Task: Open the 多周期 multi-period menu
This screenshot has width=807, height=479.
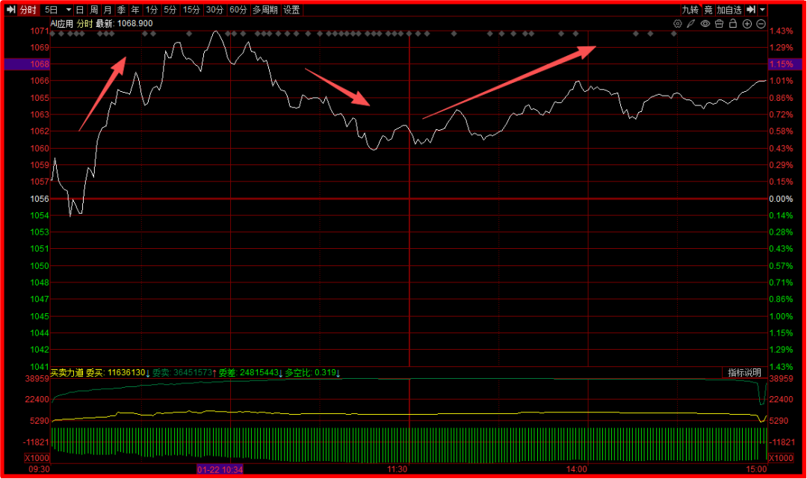Action: point(265,10)
